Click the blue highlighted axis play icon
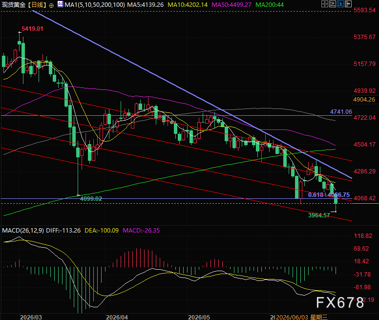The height and width of the screenshot is (320, 379). pos(340,4)
